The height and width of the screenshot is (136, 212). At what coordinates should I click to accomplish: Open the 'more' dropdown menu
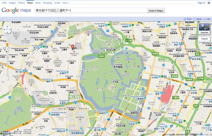(65, 3)
